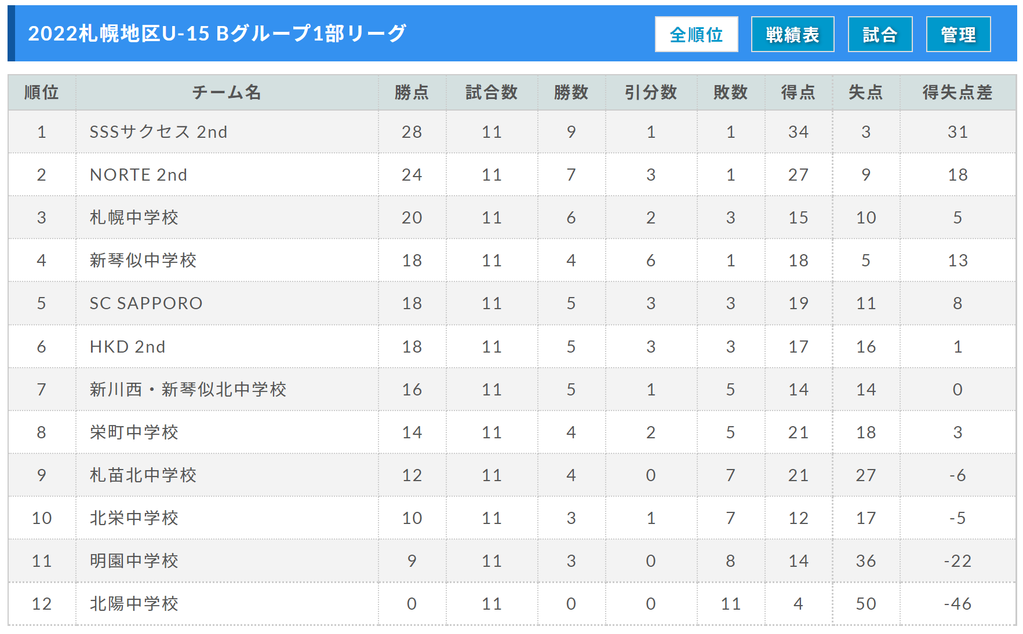1023x634 pixels.
Task: Click the HKD 2nd team name
Action: pos(128,347)
